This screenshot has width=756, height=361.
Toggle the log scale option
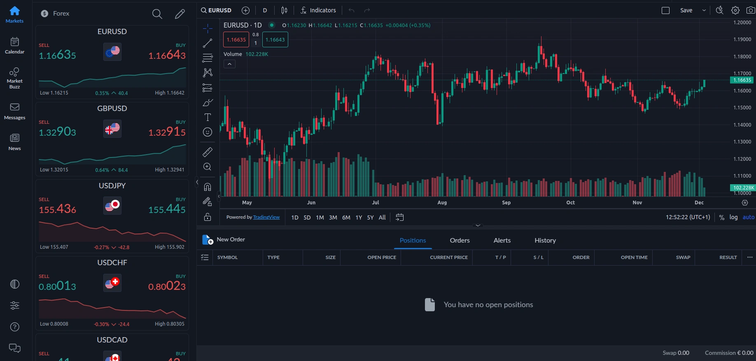coord(733,218)
